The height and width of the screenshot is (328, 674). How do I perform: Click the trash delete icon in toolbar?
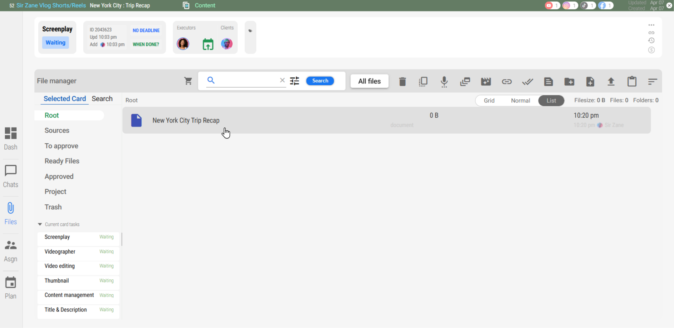pos(402,82)
